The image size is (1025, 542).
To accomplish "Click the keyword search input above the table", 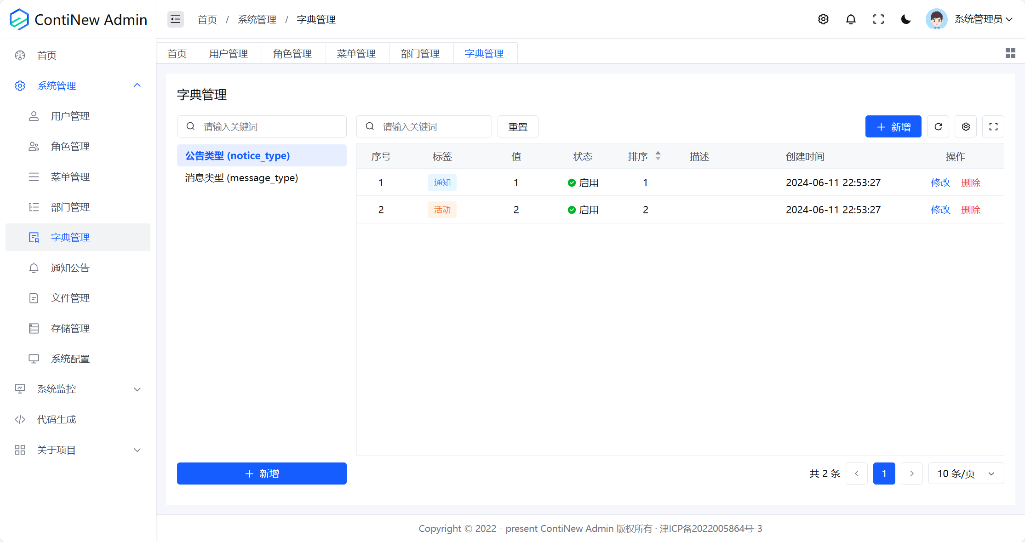I will click(x=424, y=126).
